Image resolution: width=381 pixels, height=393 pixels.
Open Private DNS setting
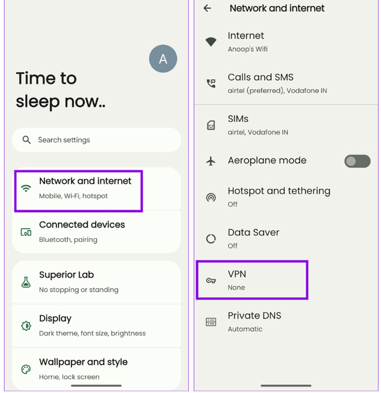[281, 321]
